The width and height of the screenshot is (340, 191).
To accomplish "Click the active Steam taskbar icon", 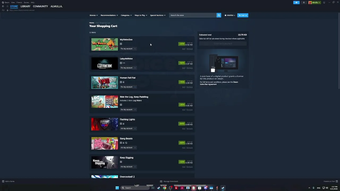I will coord(223,188).
